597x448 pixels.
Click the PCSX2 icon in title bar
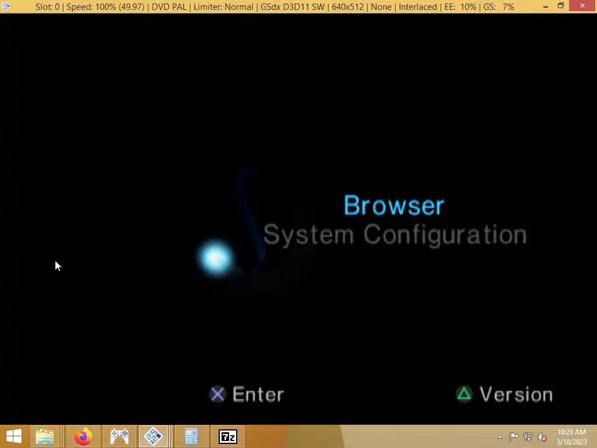[6, 6]
